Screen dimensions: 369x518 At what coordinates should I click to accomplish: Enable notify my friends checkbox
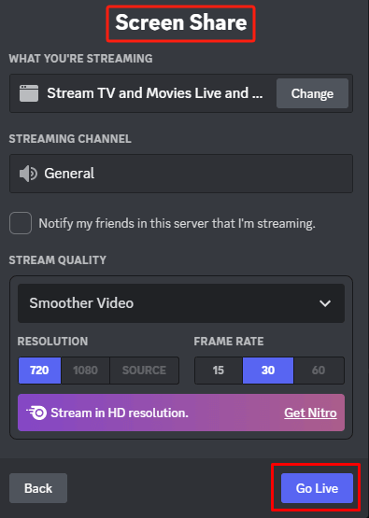tap(21, 223)
